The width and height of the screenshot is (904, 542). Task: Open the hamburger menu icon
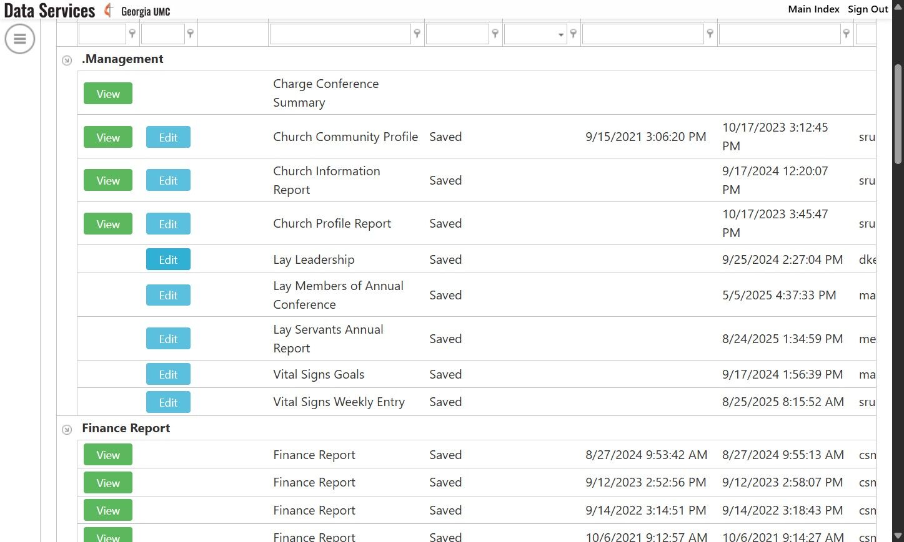(x=20, y=39)
